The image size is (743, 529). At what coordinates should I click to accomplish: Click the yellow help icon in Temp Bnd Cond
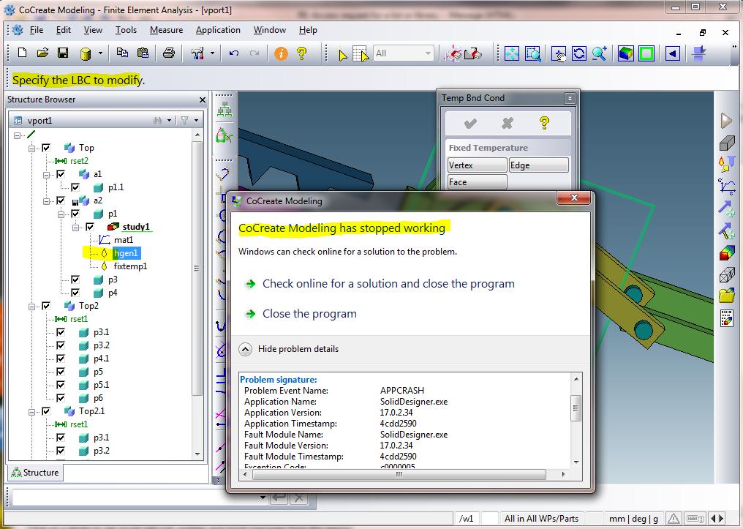(x=544, y=123)
